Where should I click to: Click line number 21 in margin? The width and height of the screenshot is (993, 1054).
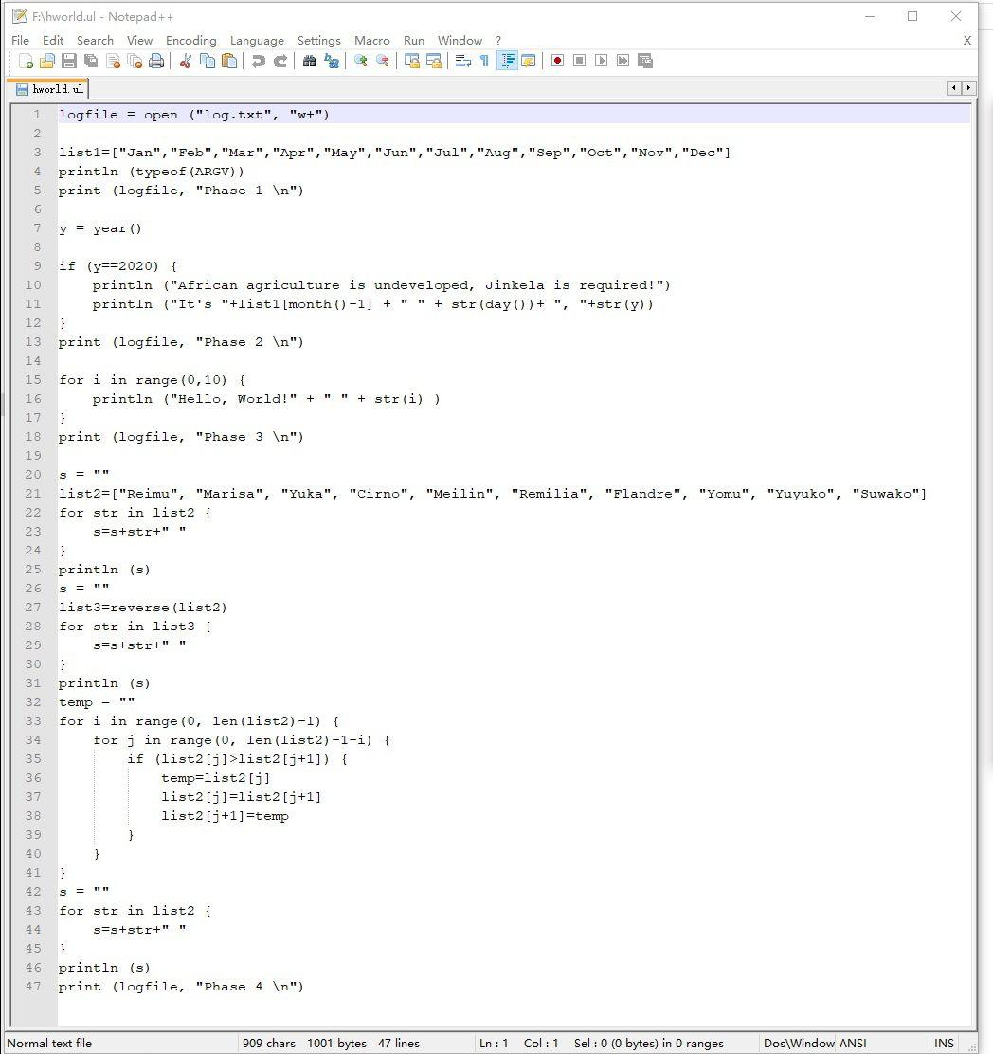click(33, 494)
